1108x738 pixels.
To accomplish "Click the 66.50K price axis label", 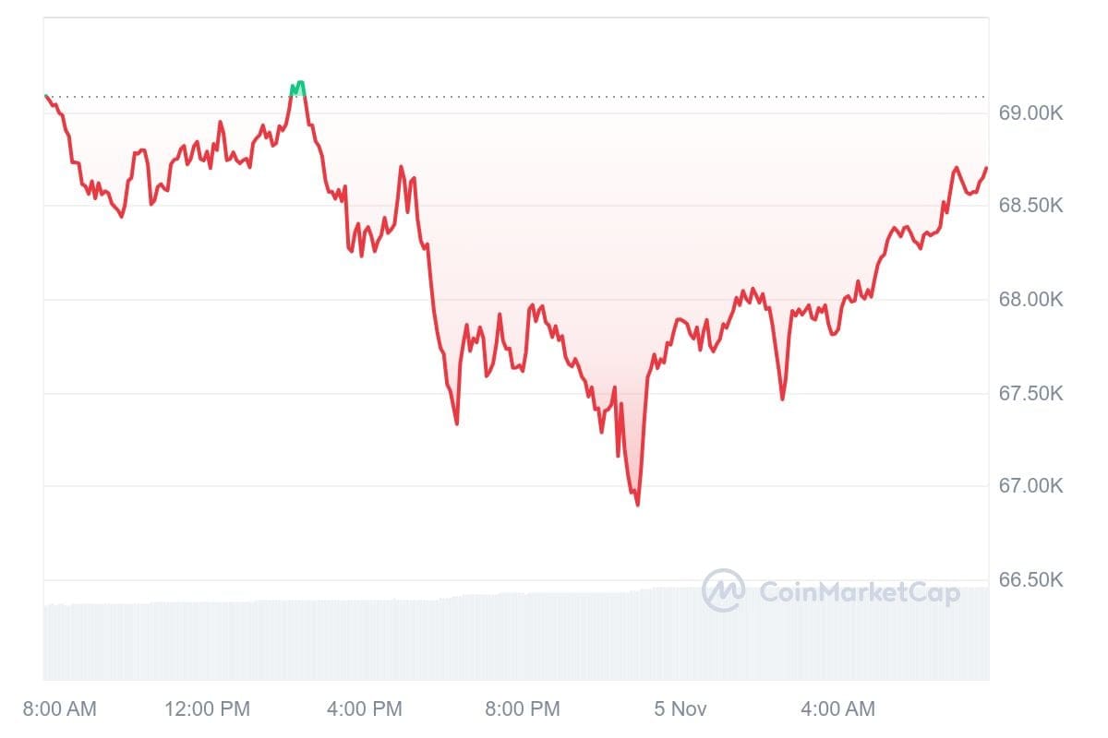I will (1030, 580).
